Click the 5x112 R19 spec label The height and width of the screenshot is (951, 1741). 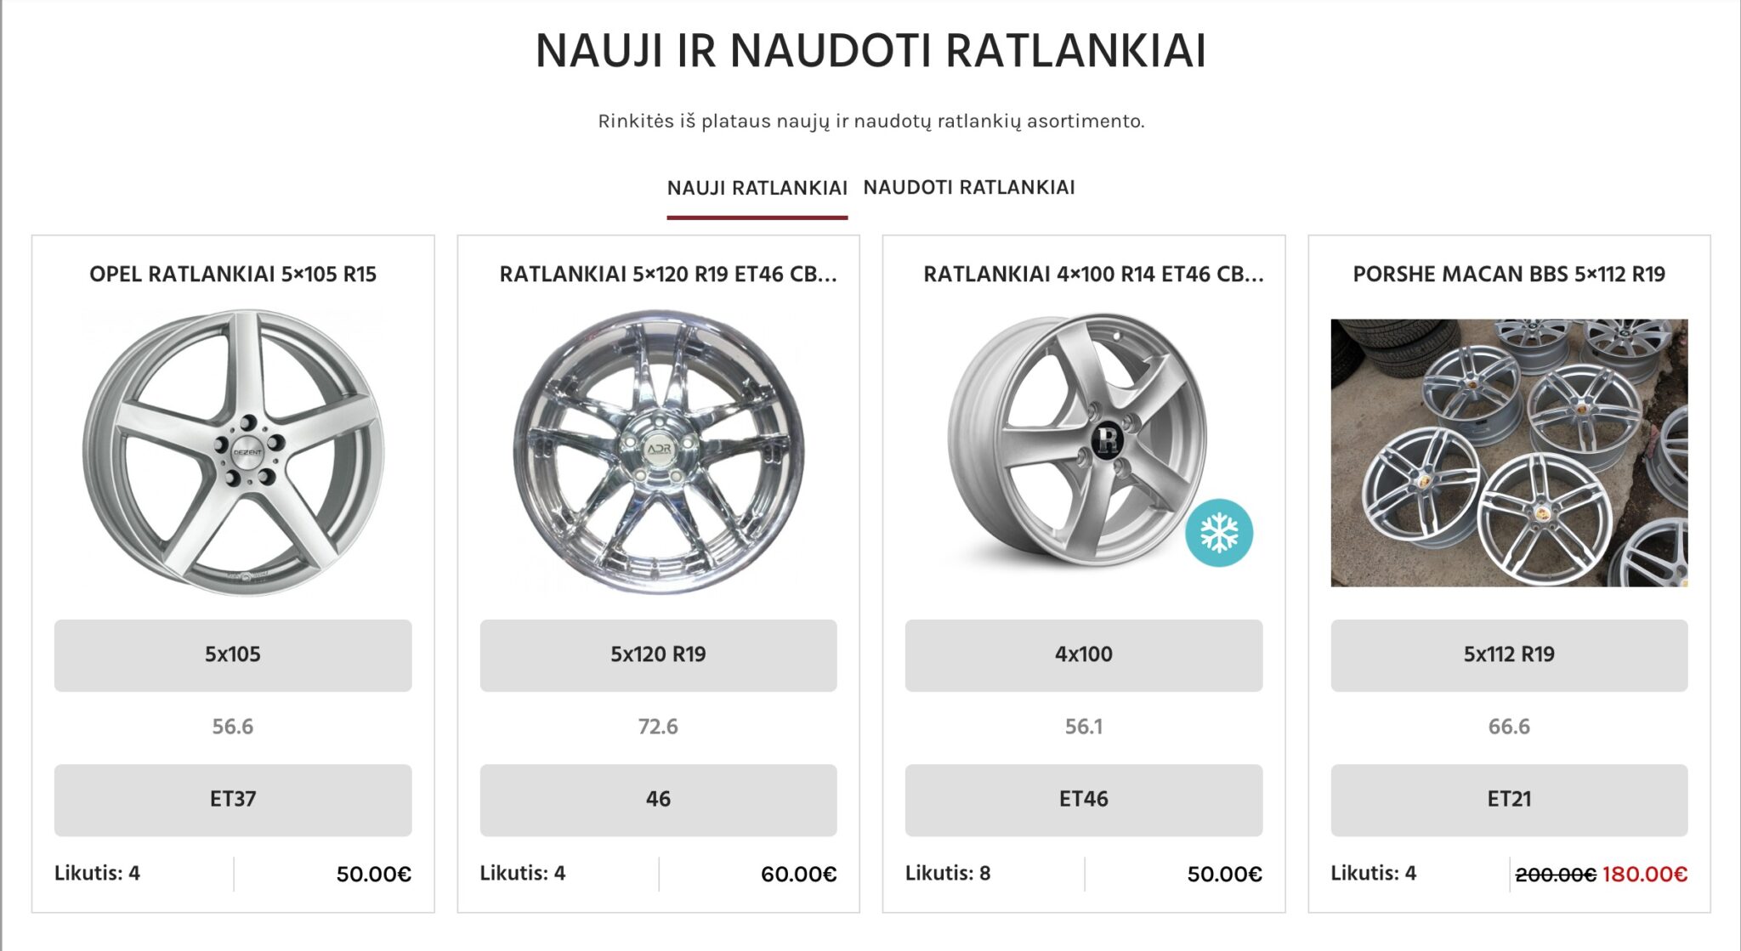click(1509, 654)
